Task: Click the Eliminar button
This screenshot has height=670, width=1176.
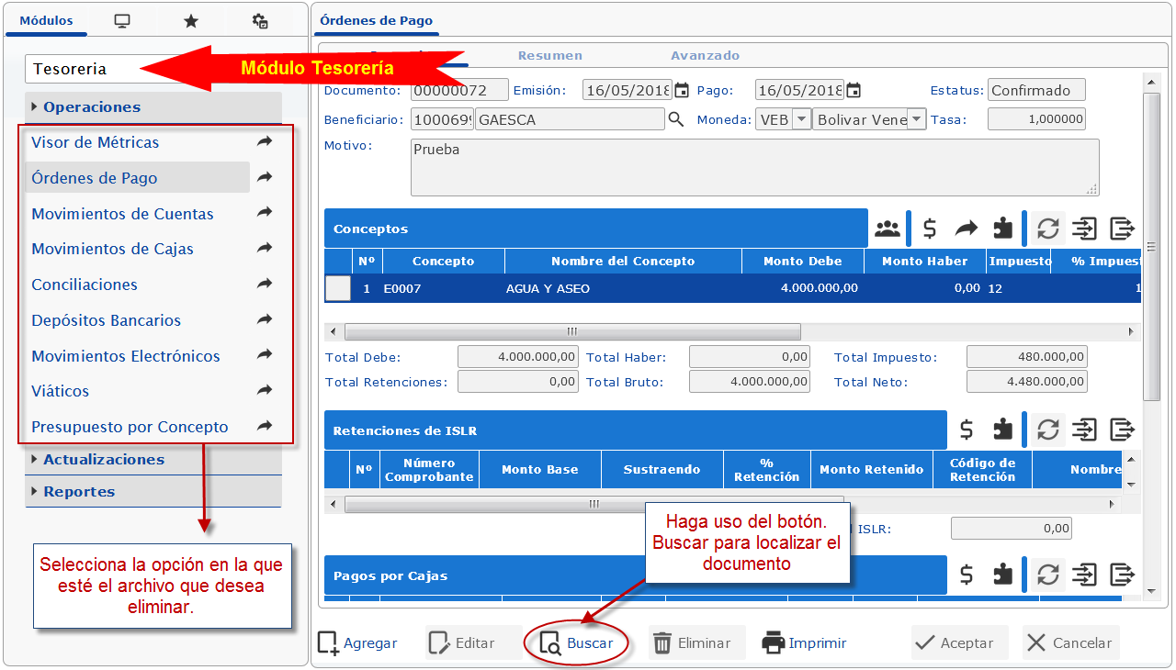Action: click(695, 642)
